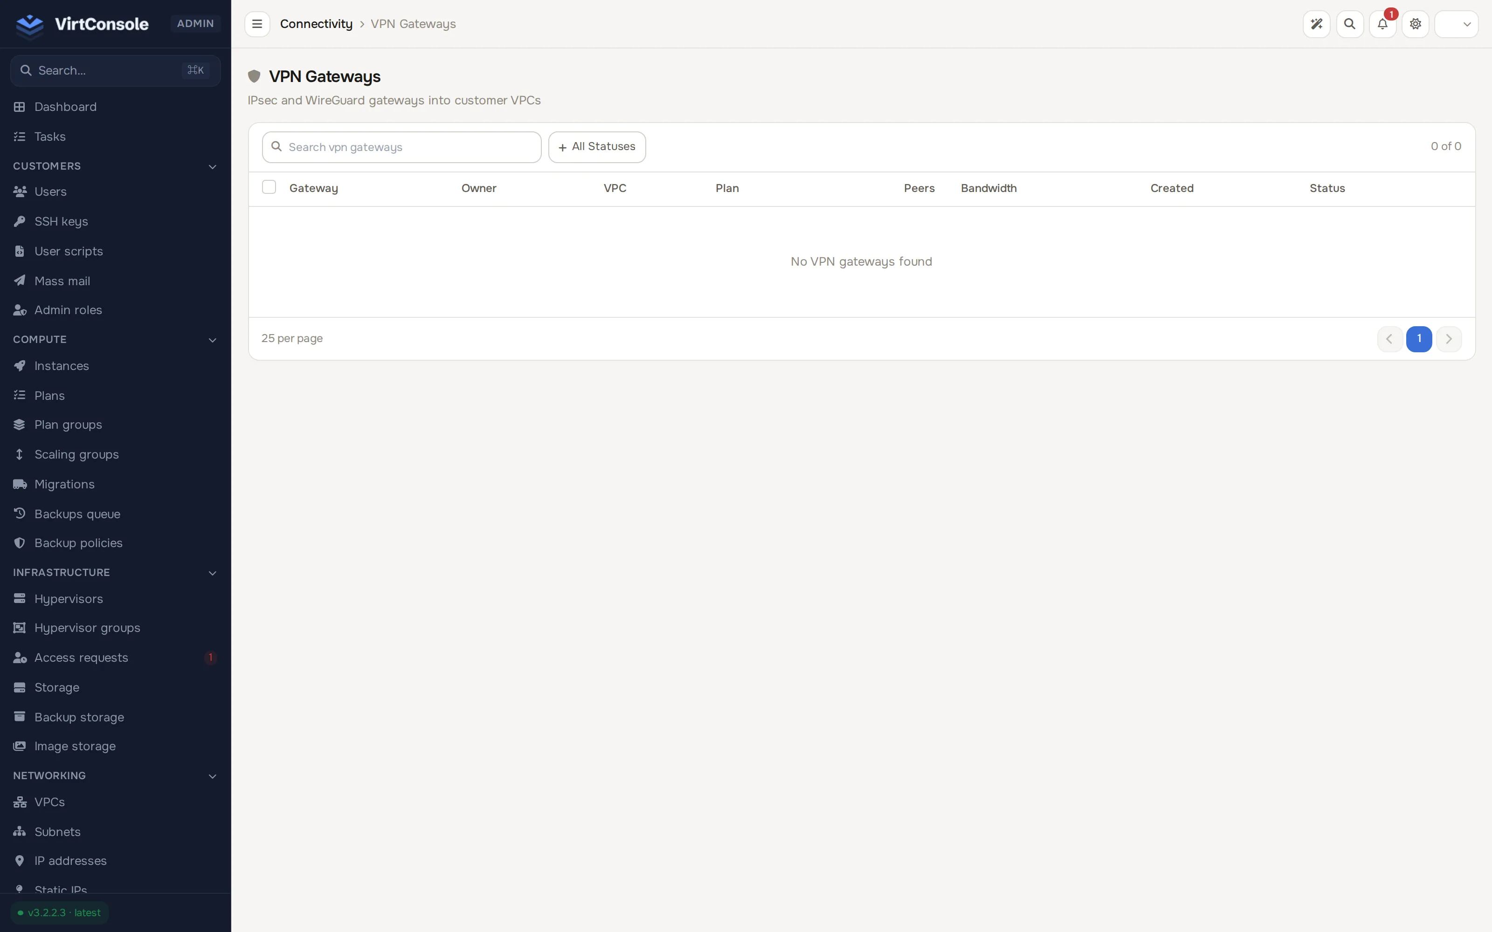Focus the sidebar Search box

(x=115, y=70)
